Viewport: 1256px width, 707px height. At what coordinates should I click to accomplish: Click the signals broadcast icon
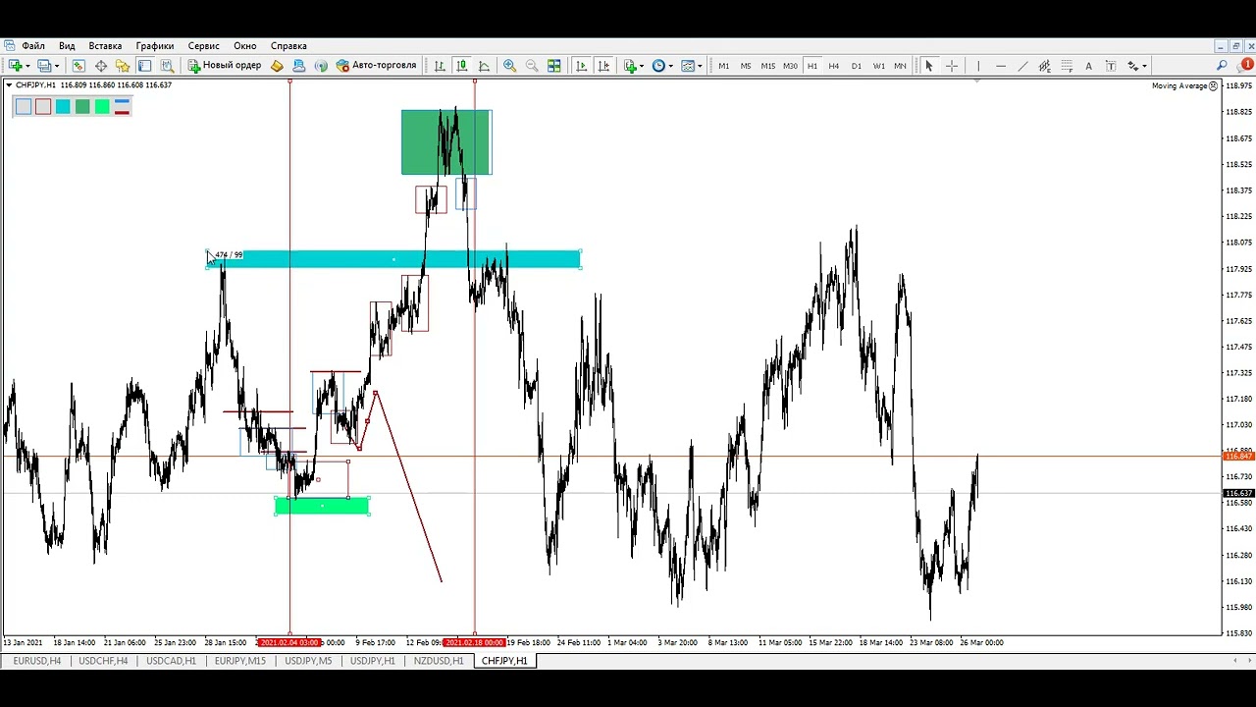pos(320,66)
